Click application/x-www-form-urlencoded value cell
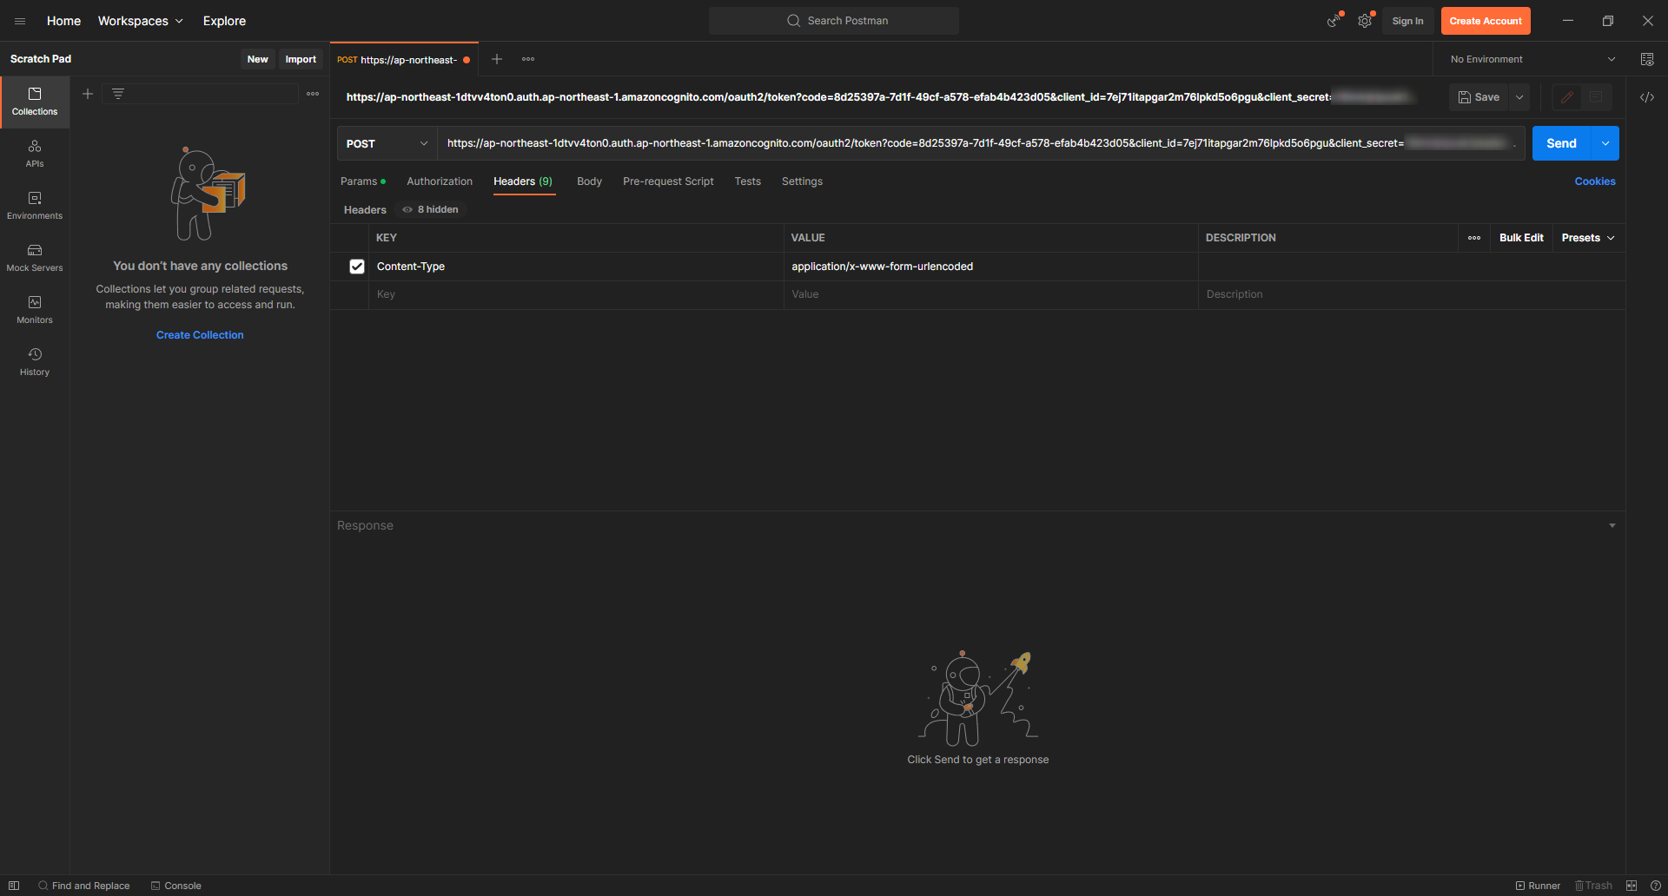The image size is (1668, 896). [990, 267]
